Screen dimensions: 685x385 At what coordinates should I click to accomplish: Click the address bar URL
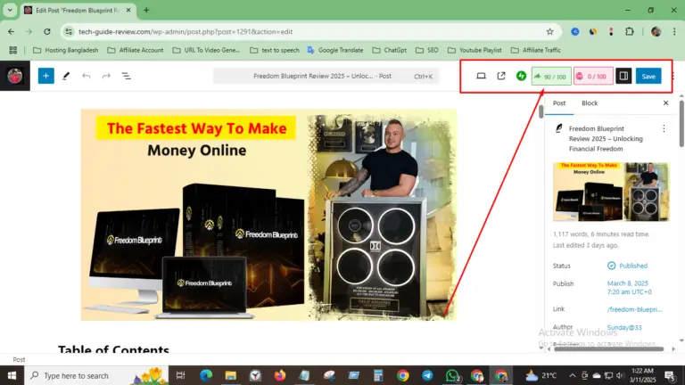(186, 31)
